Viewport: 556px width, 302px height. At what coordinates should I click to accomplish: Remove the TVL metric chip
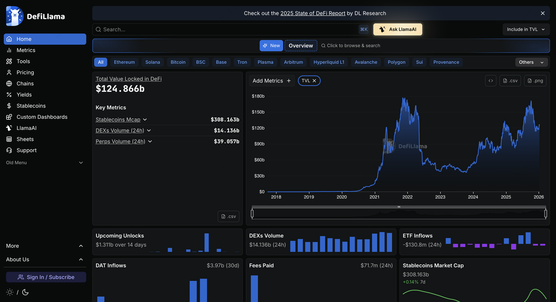[x=314, y=81]
